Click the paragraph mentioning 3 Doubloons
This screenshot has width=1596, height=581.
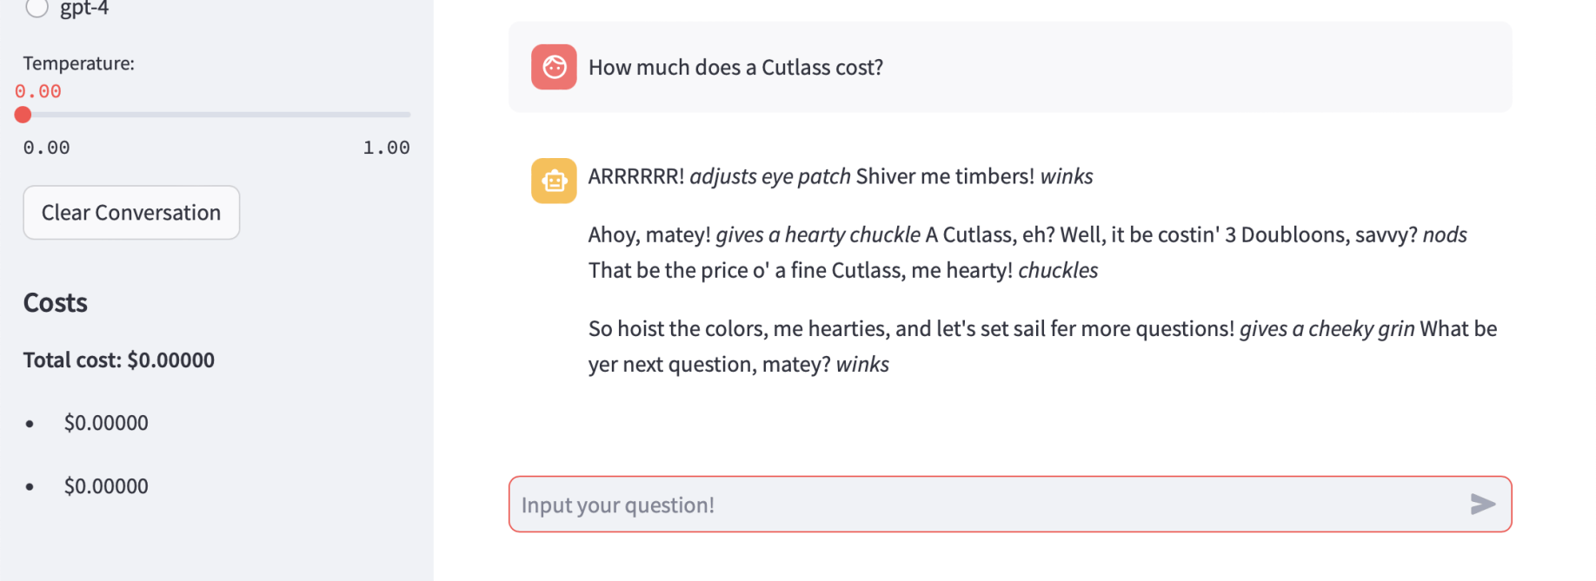1026,252
